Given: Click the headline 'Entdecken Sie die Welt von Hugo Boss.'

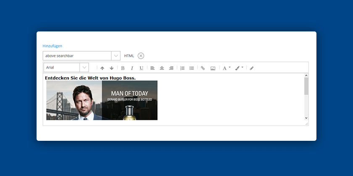Looking at the screenshot, I should pos(90,78).
